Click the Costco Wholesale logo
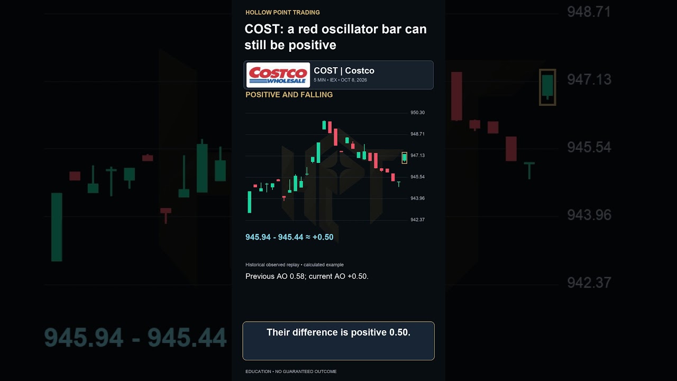Image resolution: width=677 pixels, height=381 pixels. tap(278, 75)
